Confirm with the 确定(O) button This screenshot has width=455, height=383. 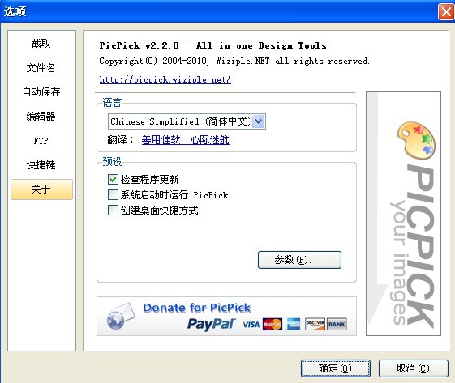pyautogui.click(x=336, y=368)
